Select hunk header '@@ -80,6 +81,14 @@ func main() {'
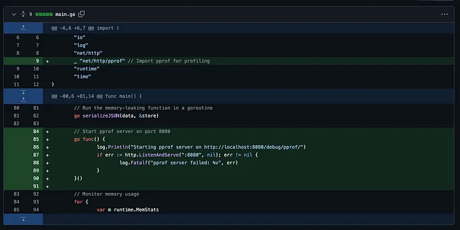460x230 pixels. tap(96, 96)
